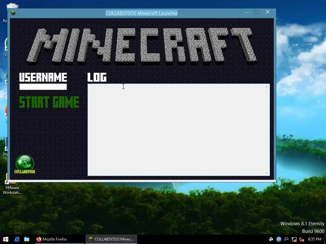Screen dimensions: 326x244
Task: Click the Show Desktop strip beside clock
Action: coord(325,239)
